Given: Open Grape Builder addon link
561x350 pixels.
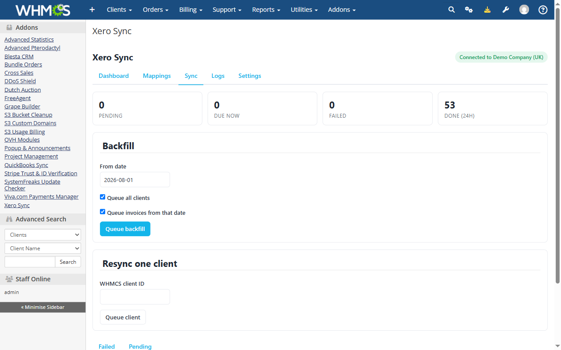Looking at the screenshot, I should [22, 106].
